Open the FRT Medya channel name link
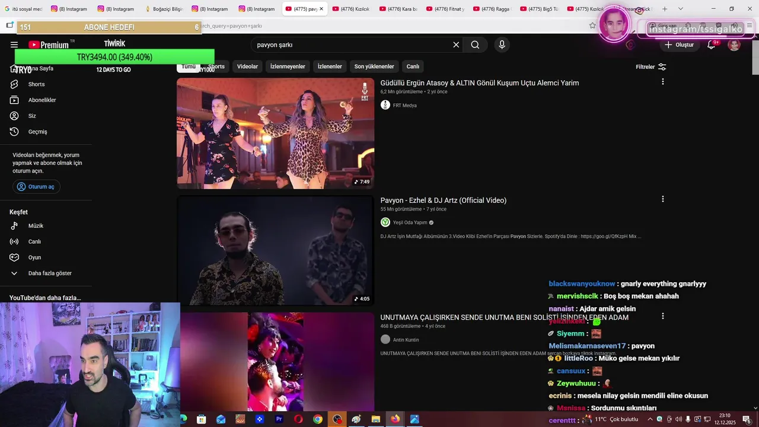This screenshot has width=759, height=427. [405, 106]
